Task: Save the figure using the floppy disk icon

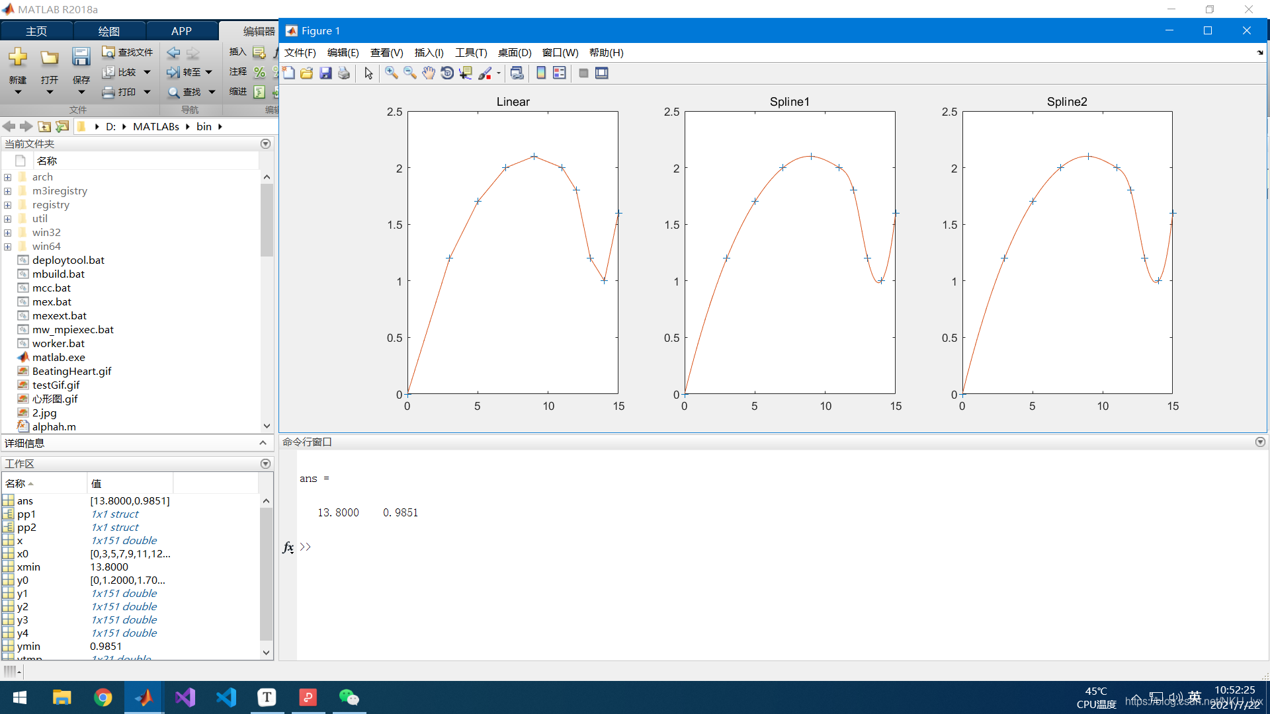Action: coord(325,73)
